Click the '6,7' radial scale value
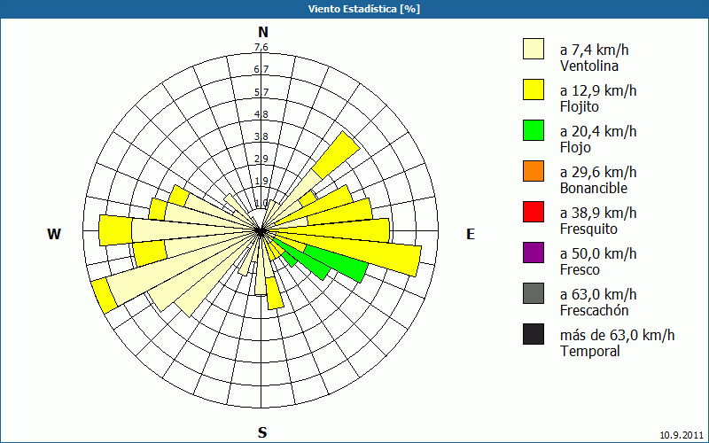 [261, 69]
